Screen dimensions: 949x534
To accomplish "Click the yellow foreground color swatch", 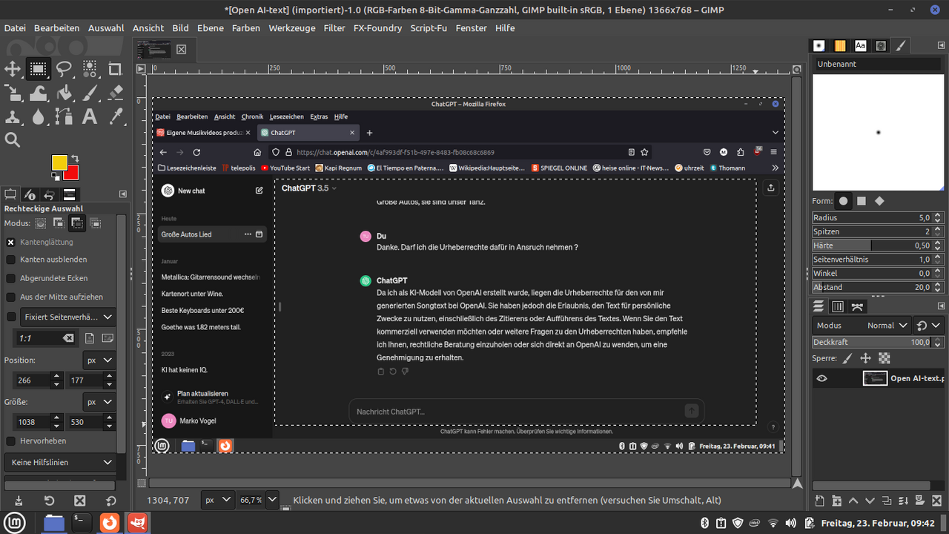I will 59,162.
